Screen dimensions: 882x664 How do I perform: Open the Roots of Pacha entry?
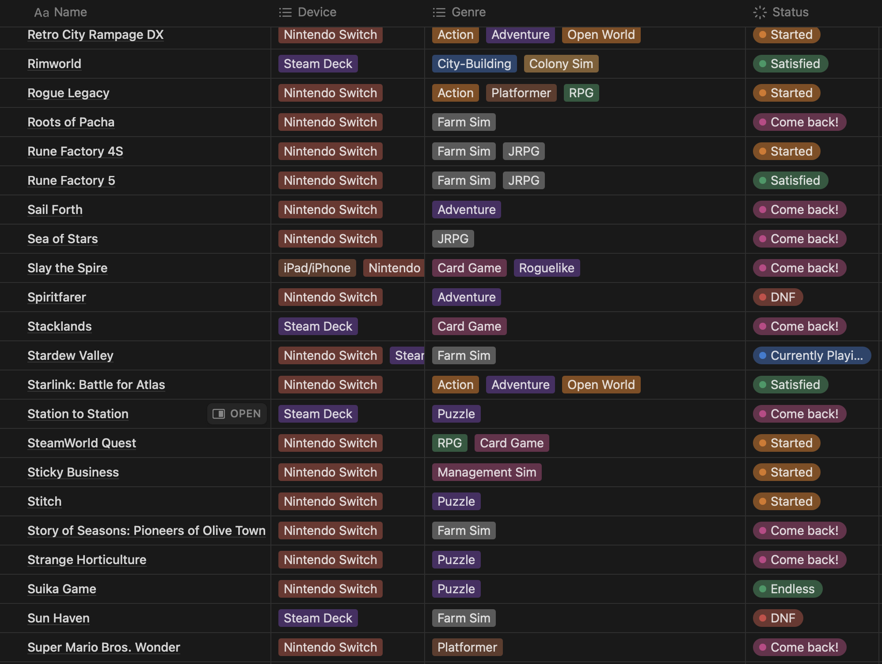click(71, 122)
